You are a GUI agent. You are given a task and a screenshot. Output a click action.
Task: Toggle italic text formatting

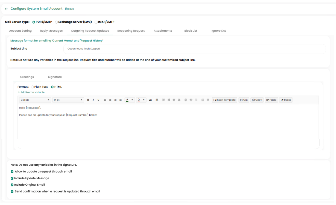tap(93, 100)
